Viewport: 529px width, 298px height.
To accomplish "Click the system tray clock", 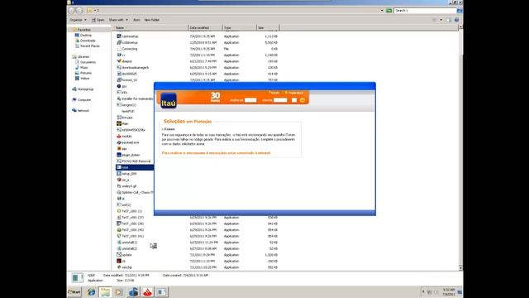I will tap(449, 292).
